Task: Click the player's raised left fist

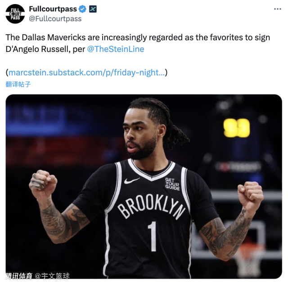Action: click(250, 194)
